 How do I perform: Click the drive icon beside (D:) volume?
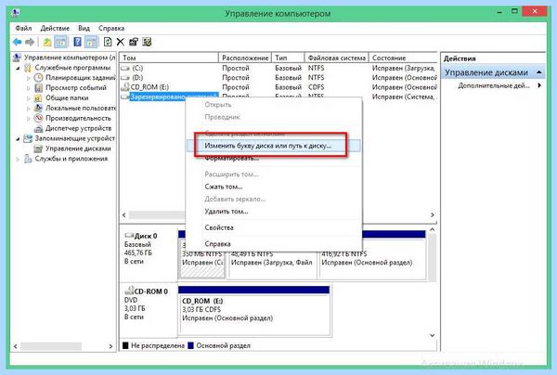click(125, 77)
